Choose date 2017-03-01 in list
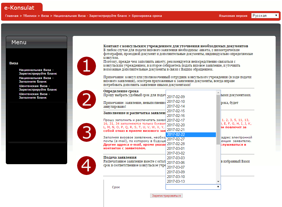 (x=191, y=149)
